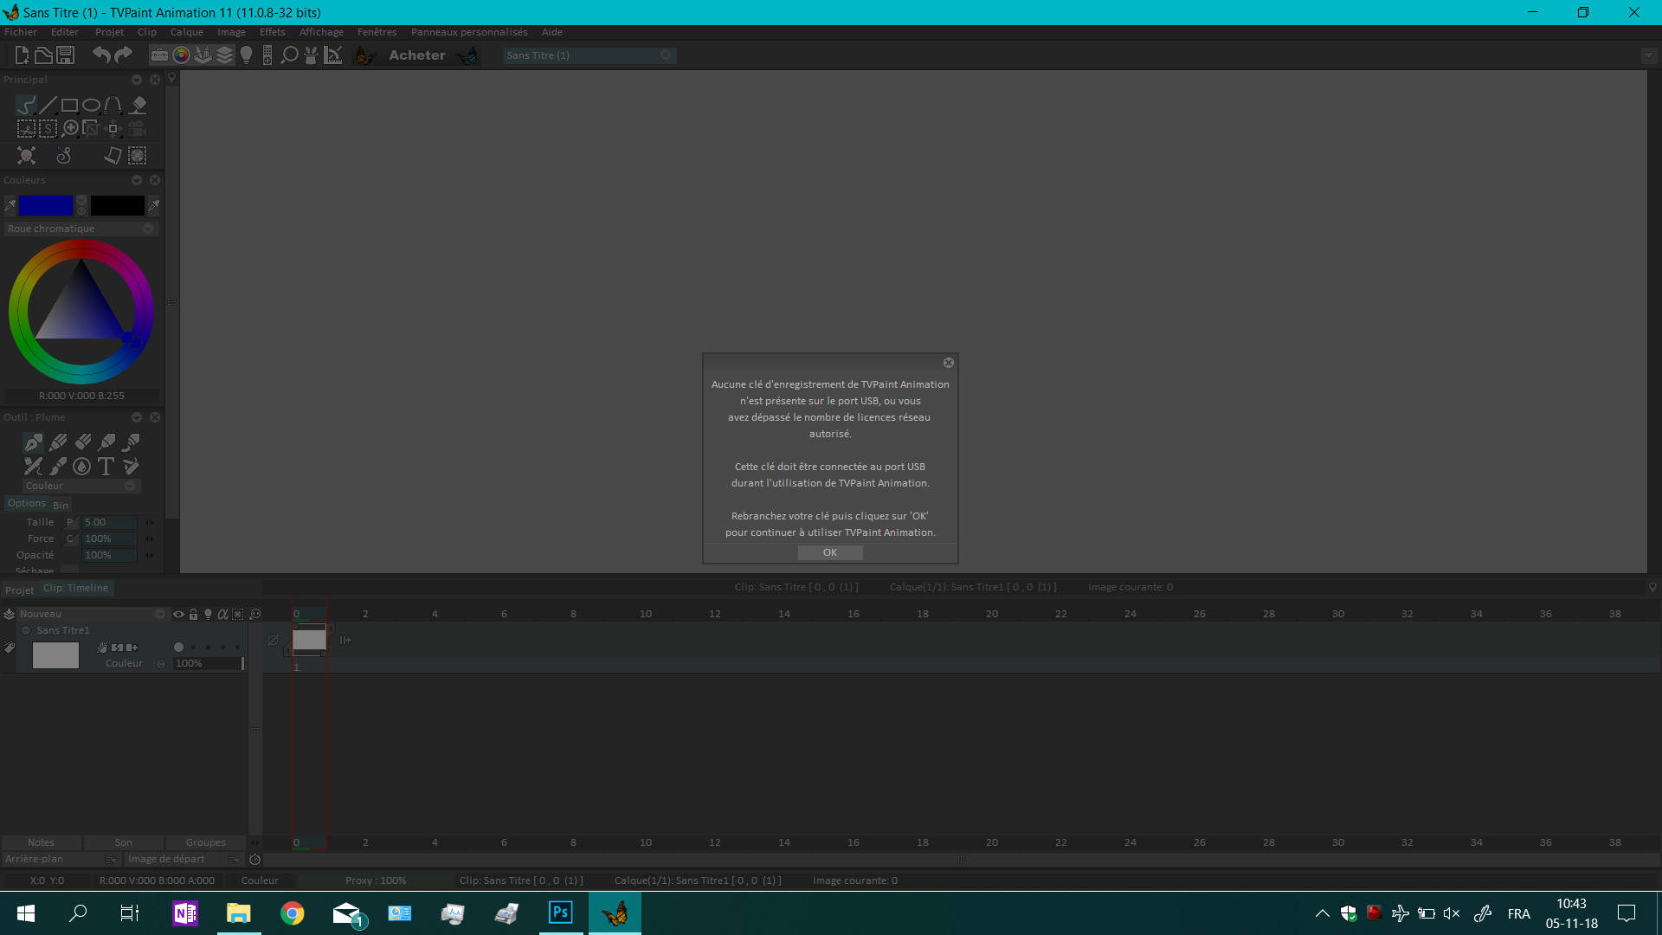Viewport: 1662px width, 935px height.
Task: Toggle force connection C button next to Force
Action: (x=71, y=538)
